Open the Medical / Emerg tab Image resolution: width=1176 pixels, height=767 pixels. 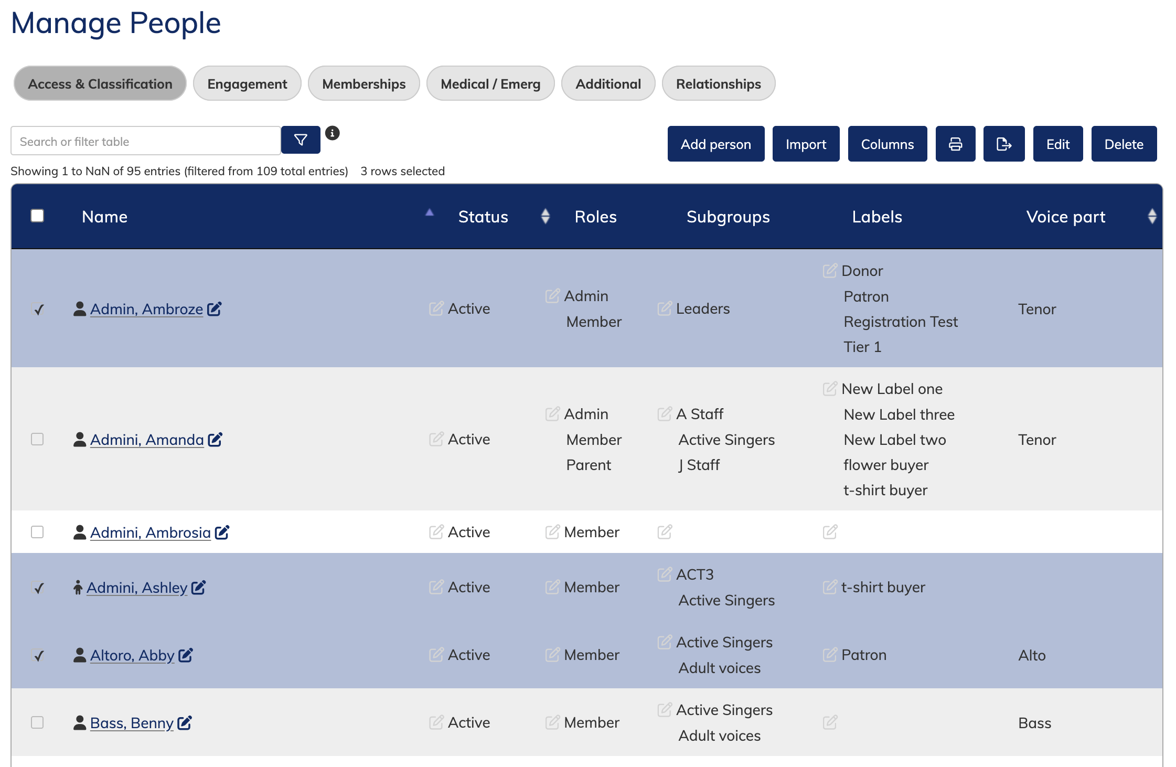490,84
